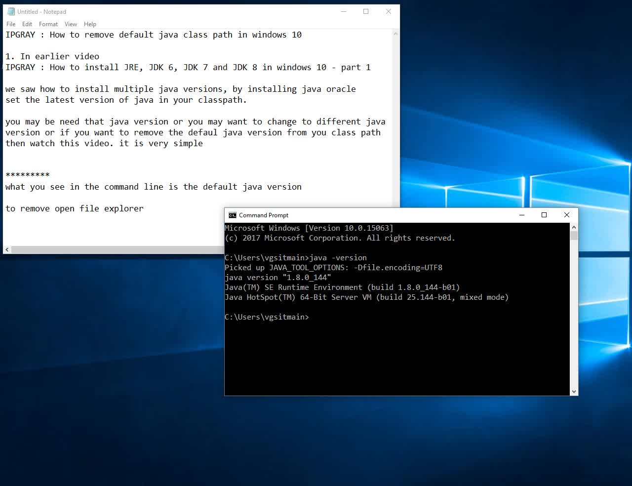Image resolution: width=632 pixels, height=486 pixels.
Task: Click the Command Prompt icon in title bar
Action: click(x=233, y=215)
